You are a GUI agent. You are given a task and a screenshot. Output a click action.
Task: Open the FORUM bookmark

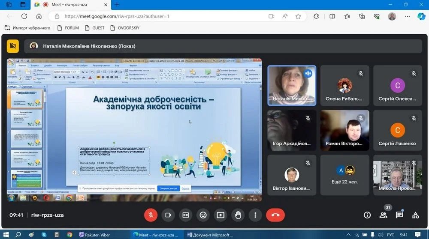68,28
